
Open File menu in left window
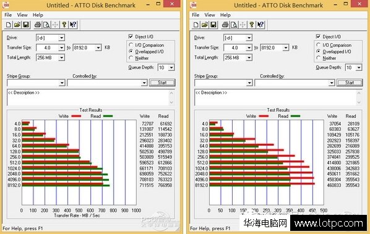8,15
